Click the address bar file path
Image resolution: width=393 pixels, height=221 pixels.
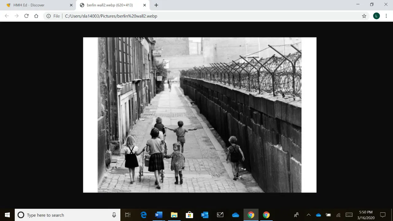[111, 16]
